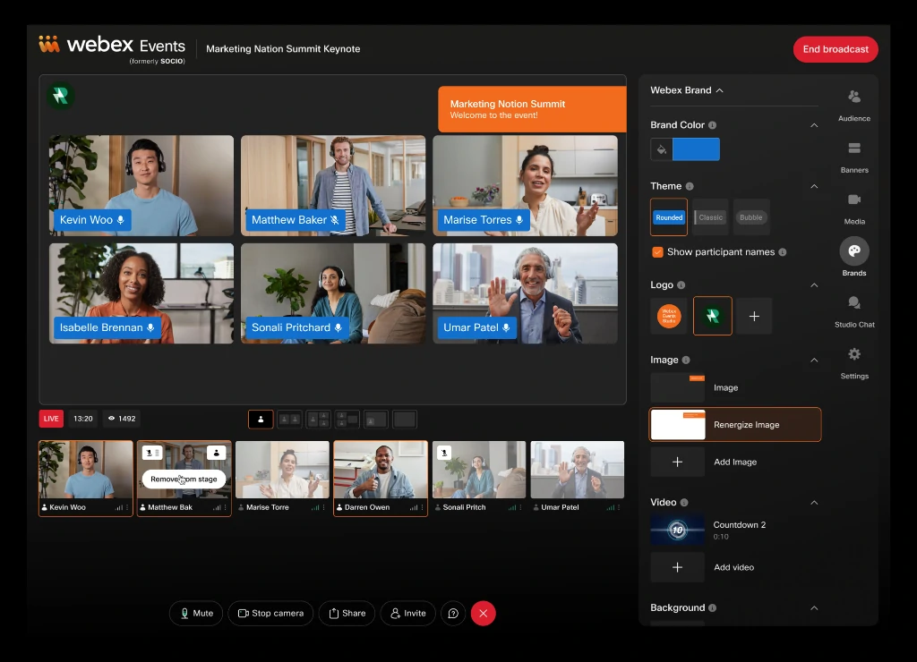Open the Audience panel
The height and width of the screenshot is (662, 917).
click(853, 103)
